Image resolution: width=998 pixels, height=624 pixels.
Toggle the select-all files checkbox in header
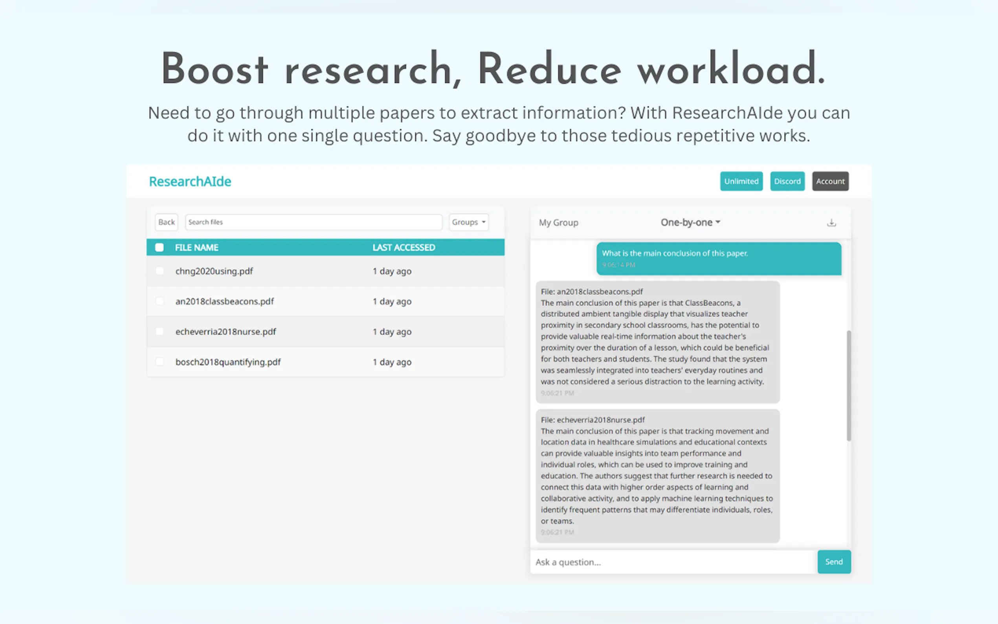[159, 247]
